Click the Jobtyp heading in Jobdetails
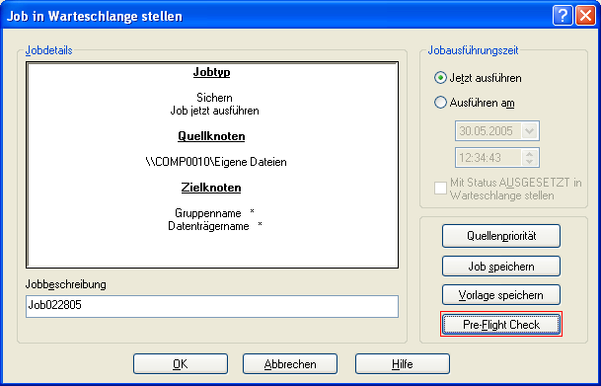Viewport: 601px width, 386px height. [x=211, y=72]
